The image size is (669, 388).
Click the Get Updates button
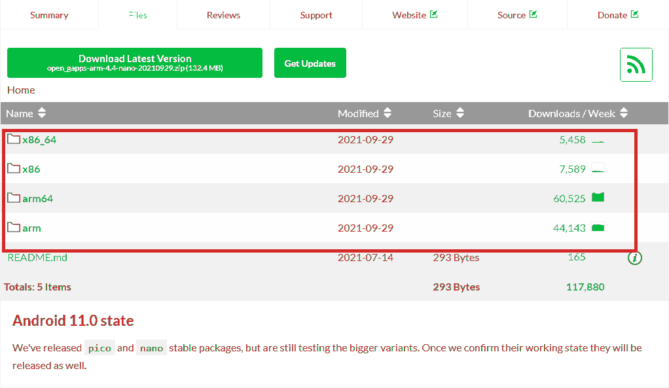(x=310, y=63)
